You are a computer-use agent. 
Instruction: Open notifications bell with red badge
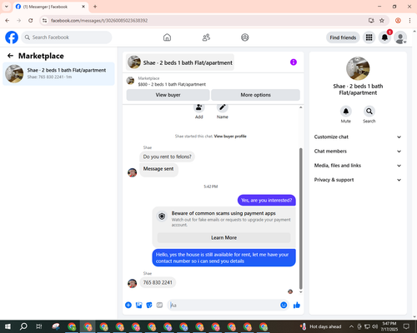pyautogui.click(x=384, y=37)
